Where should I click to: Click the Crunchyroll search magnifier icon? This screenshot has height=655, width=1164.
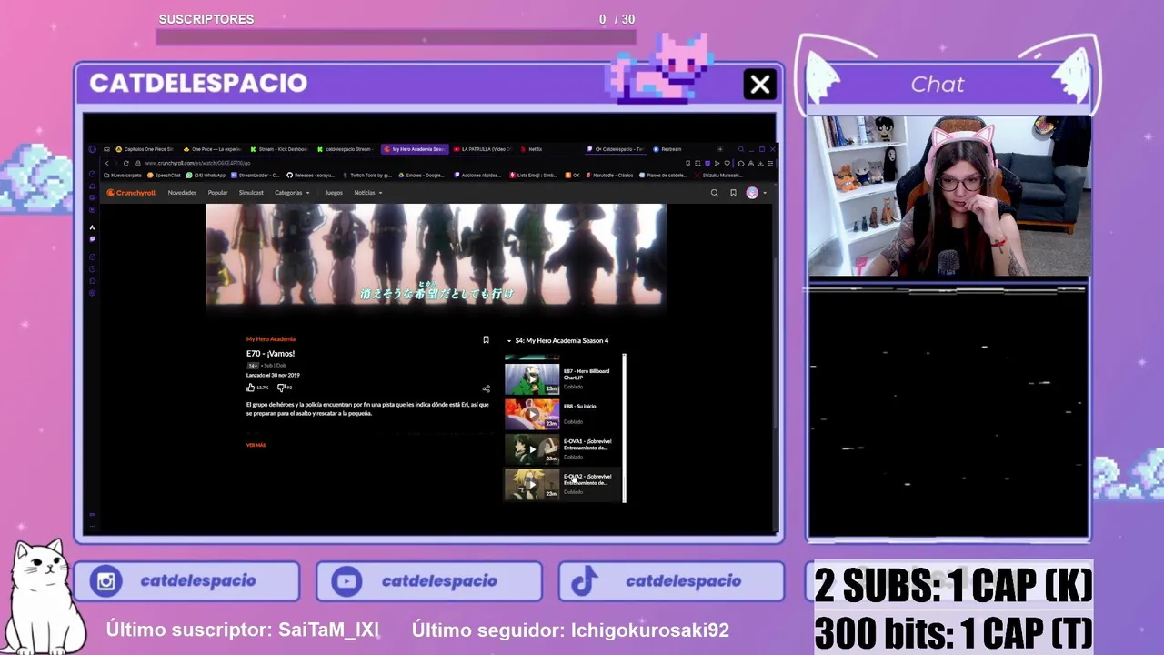pos(714,193)
